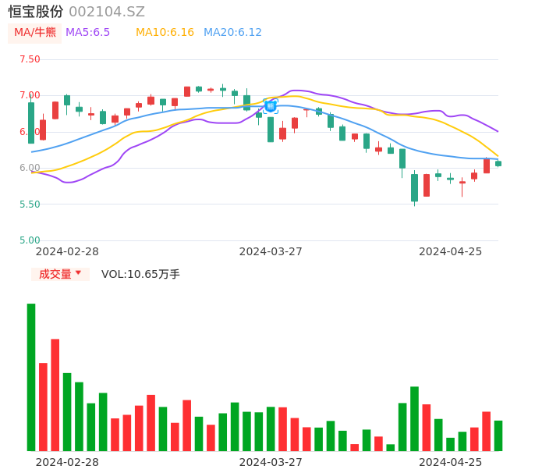This screenshot has width=535, height=473.
Task: Click the 2024-04-25 date label under the volume chart
Action: click(x=451, y=462)
